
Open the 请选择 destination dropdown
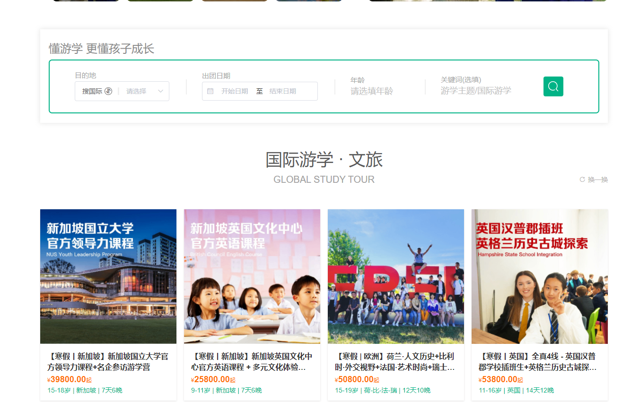[144, 91]
